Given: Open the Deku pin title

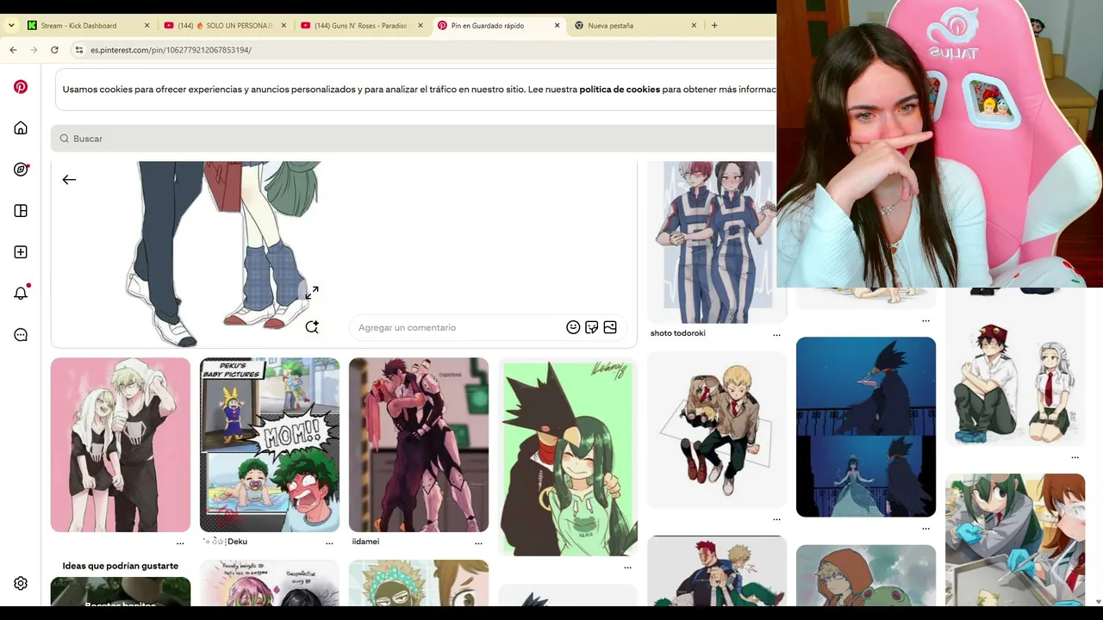Looking at the screenshot, I should [225, 542].
